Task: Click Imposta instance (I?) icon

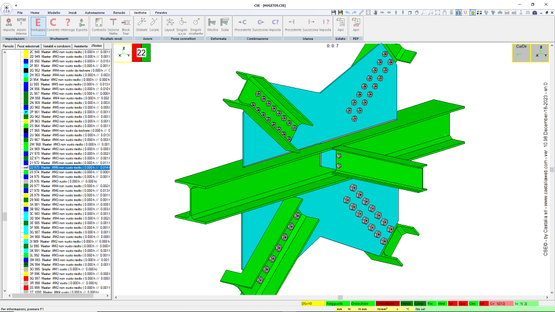Action: (x=325, y=25)
